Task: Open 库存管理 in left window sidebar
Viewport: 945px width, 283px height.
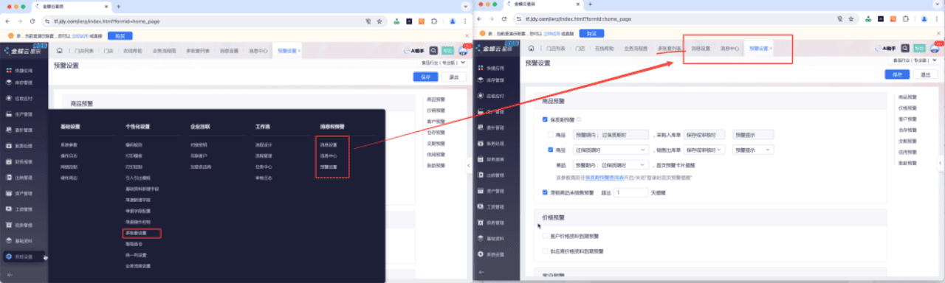Action: [x=24, y=82]
